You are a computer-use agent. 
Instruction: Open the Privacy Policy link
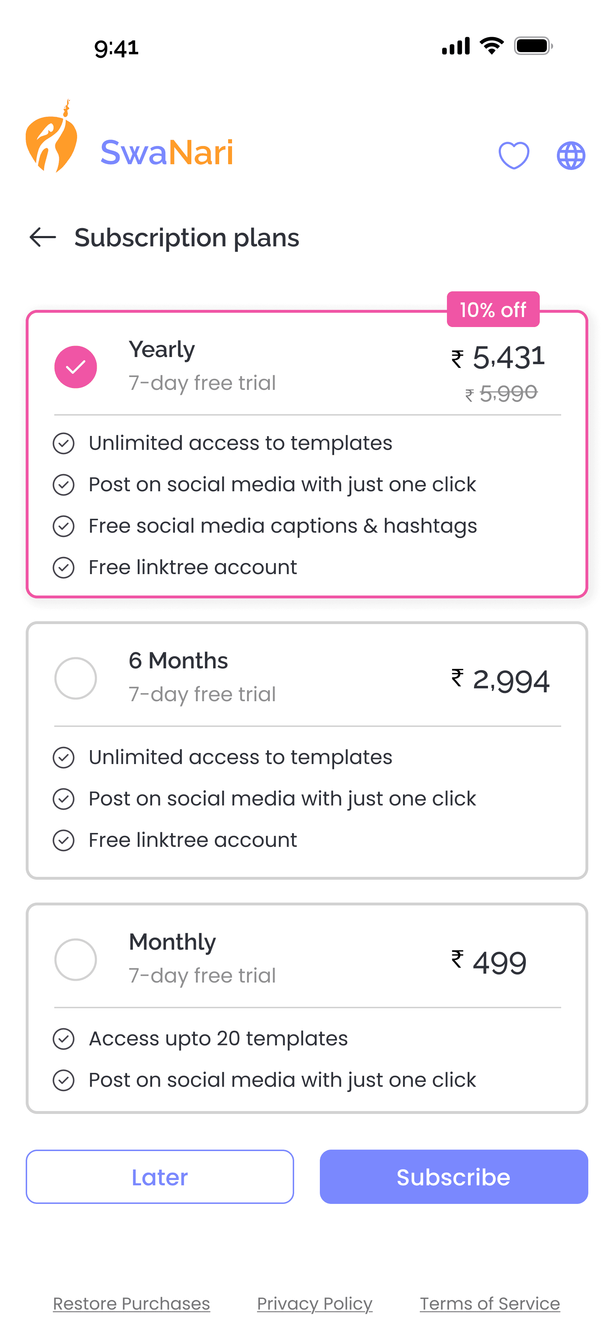tap(315, 1304)
